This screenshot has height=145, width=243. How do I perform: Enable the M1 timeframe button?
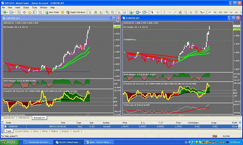210,12
